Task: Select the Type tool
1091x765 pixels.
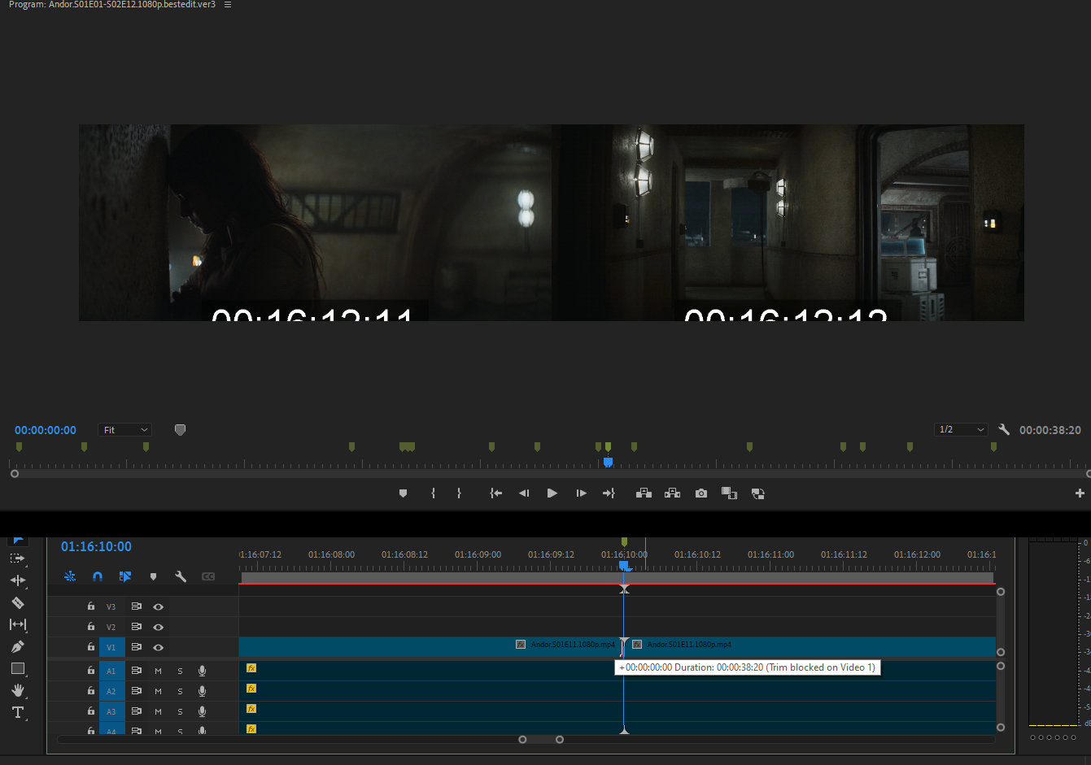Action: (17, 712)
